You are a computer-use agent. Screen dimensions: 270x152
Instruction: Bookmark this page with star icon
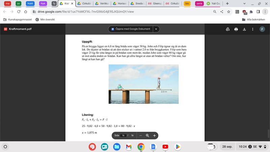coord(228,11)
